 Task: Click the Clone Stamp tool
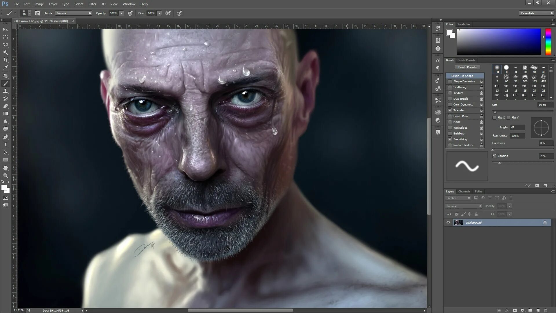[5, 91]
